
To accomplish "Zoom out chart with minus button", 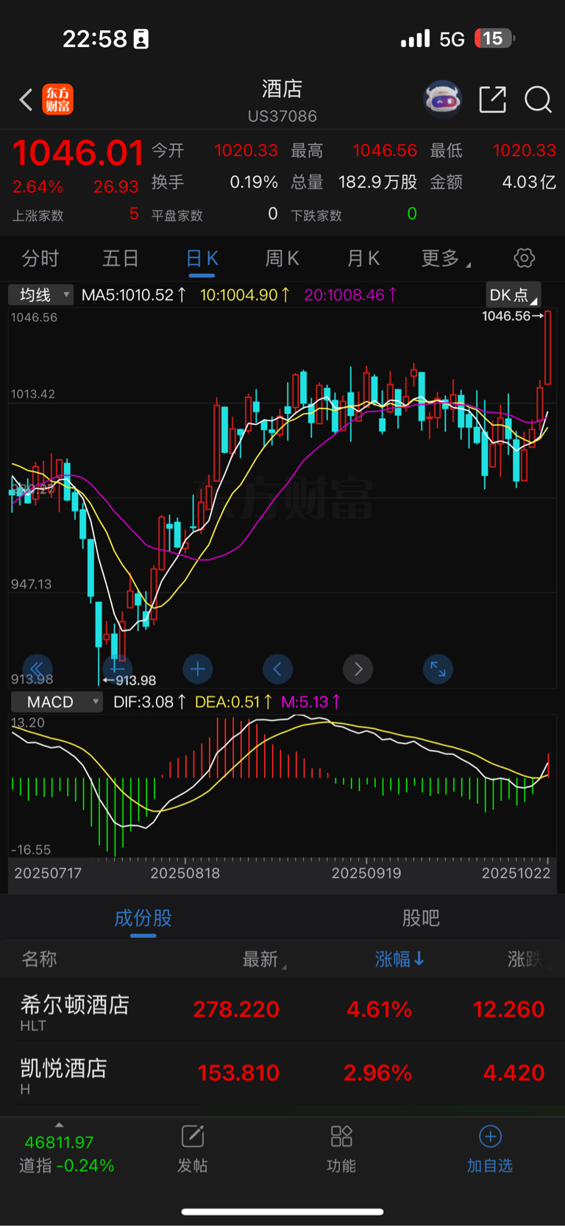I will point(117,669).
